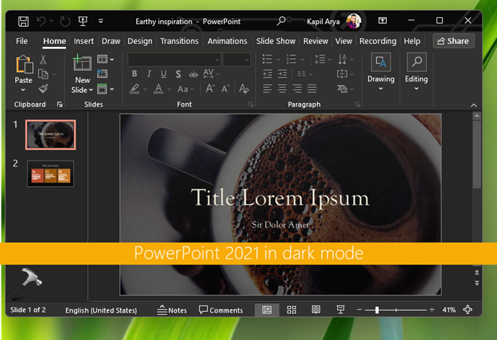This screenshot has width=497, height=340.
Task: Open the Section dropdown
Action: pyautogui.click(x=105, y=89)
